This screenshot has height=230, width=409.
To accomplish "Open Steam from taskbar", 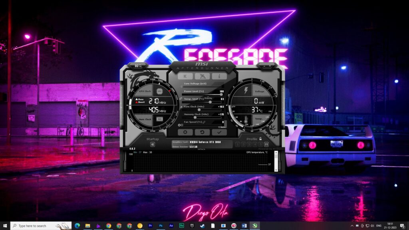I will (203, 226).
